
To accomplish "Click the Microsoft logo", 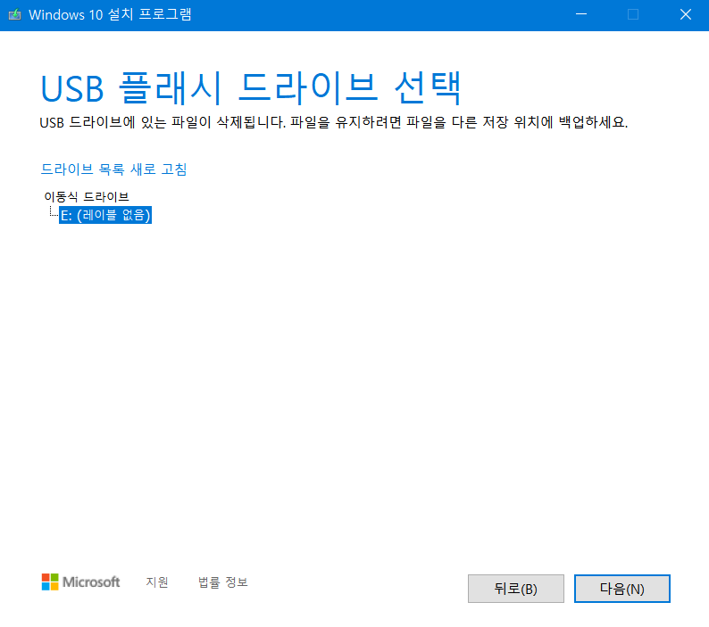I will coord(81,582).
